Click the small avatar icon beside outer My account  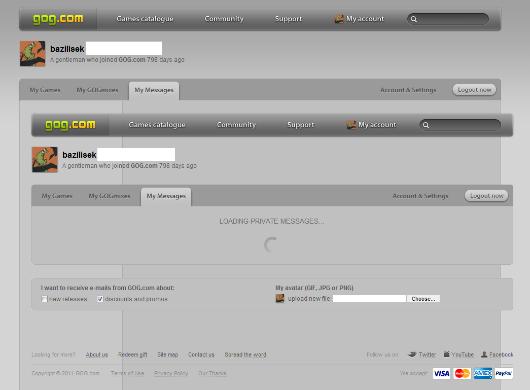pyautogui.click(x=339, y=19)
